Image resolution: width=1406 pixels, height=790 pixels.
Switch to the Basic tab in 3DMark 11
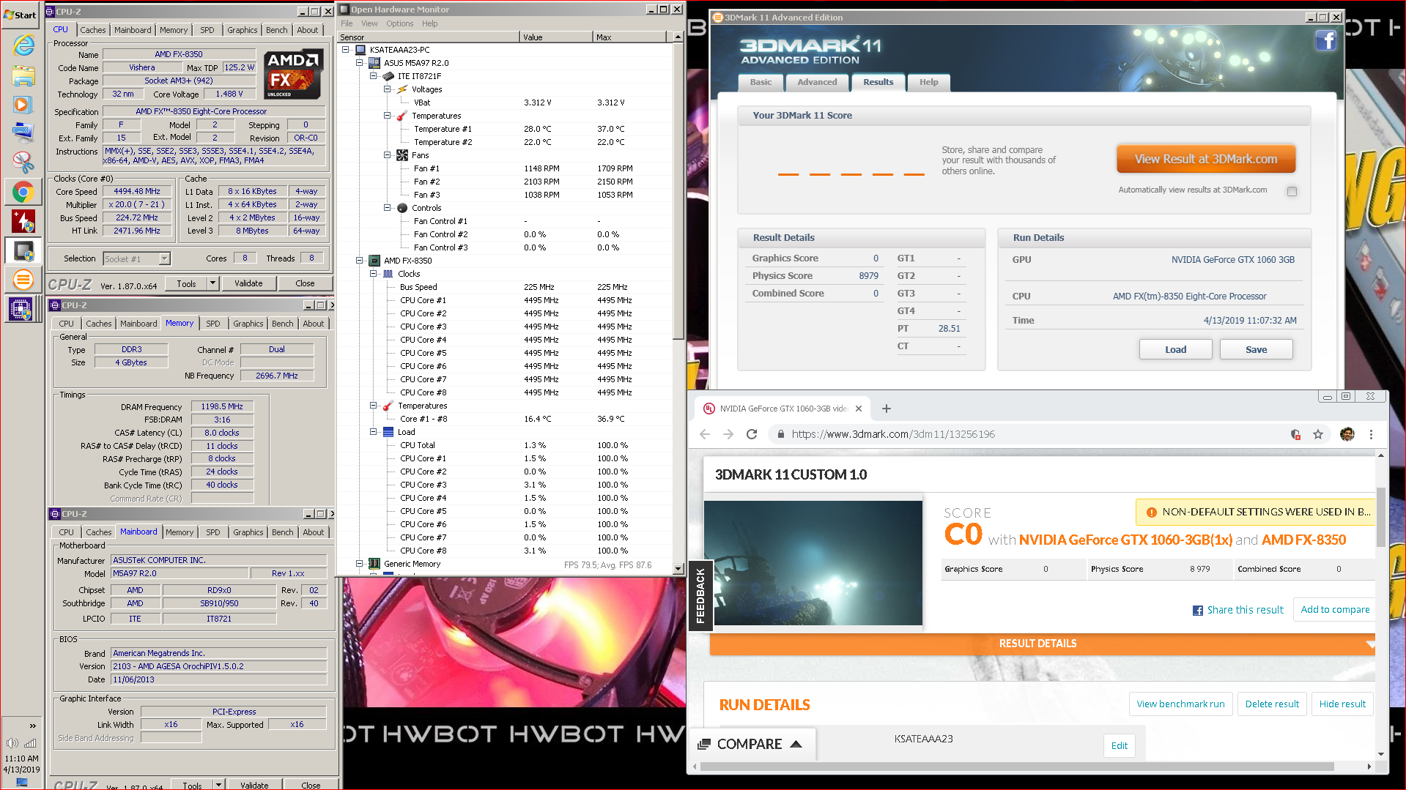[x=761, y=82]
